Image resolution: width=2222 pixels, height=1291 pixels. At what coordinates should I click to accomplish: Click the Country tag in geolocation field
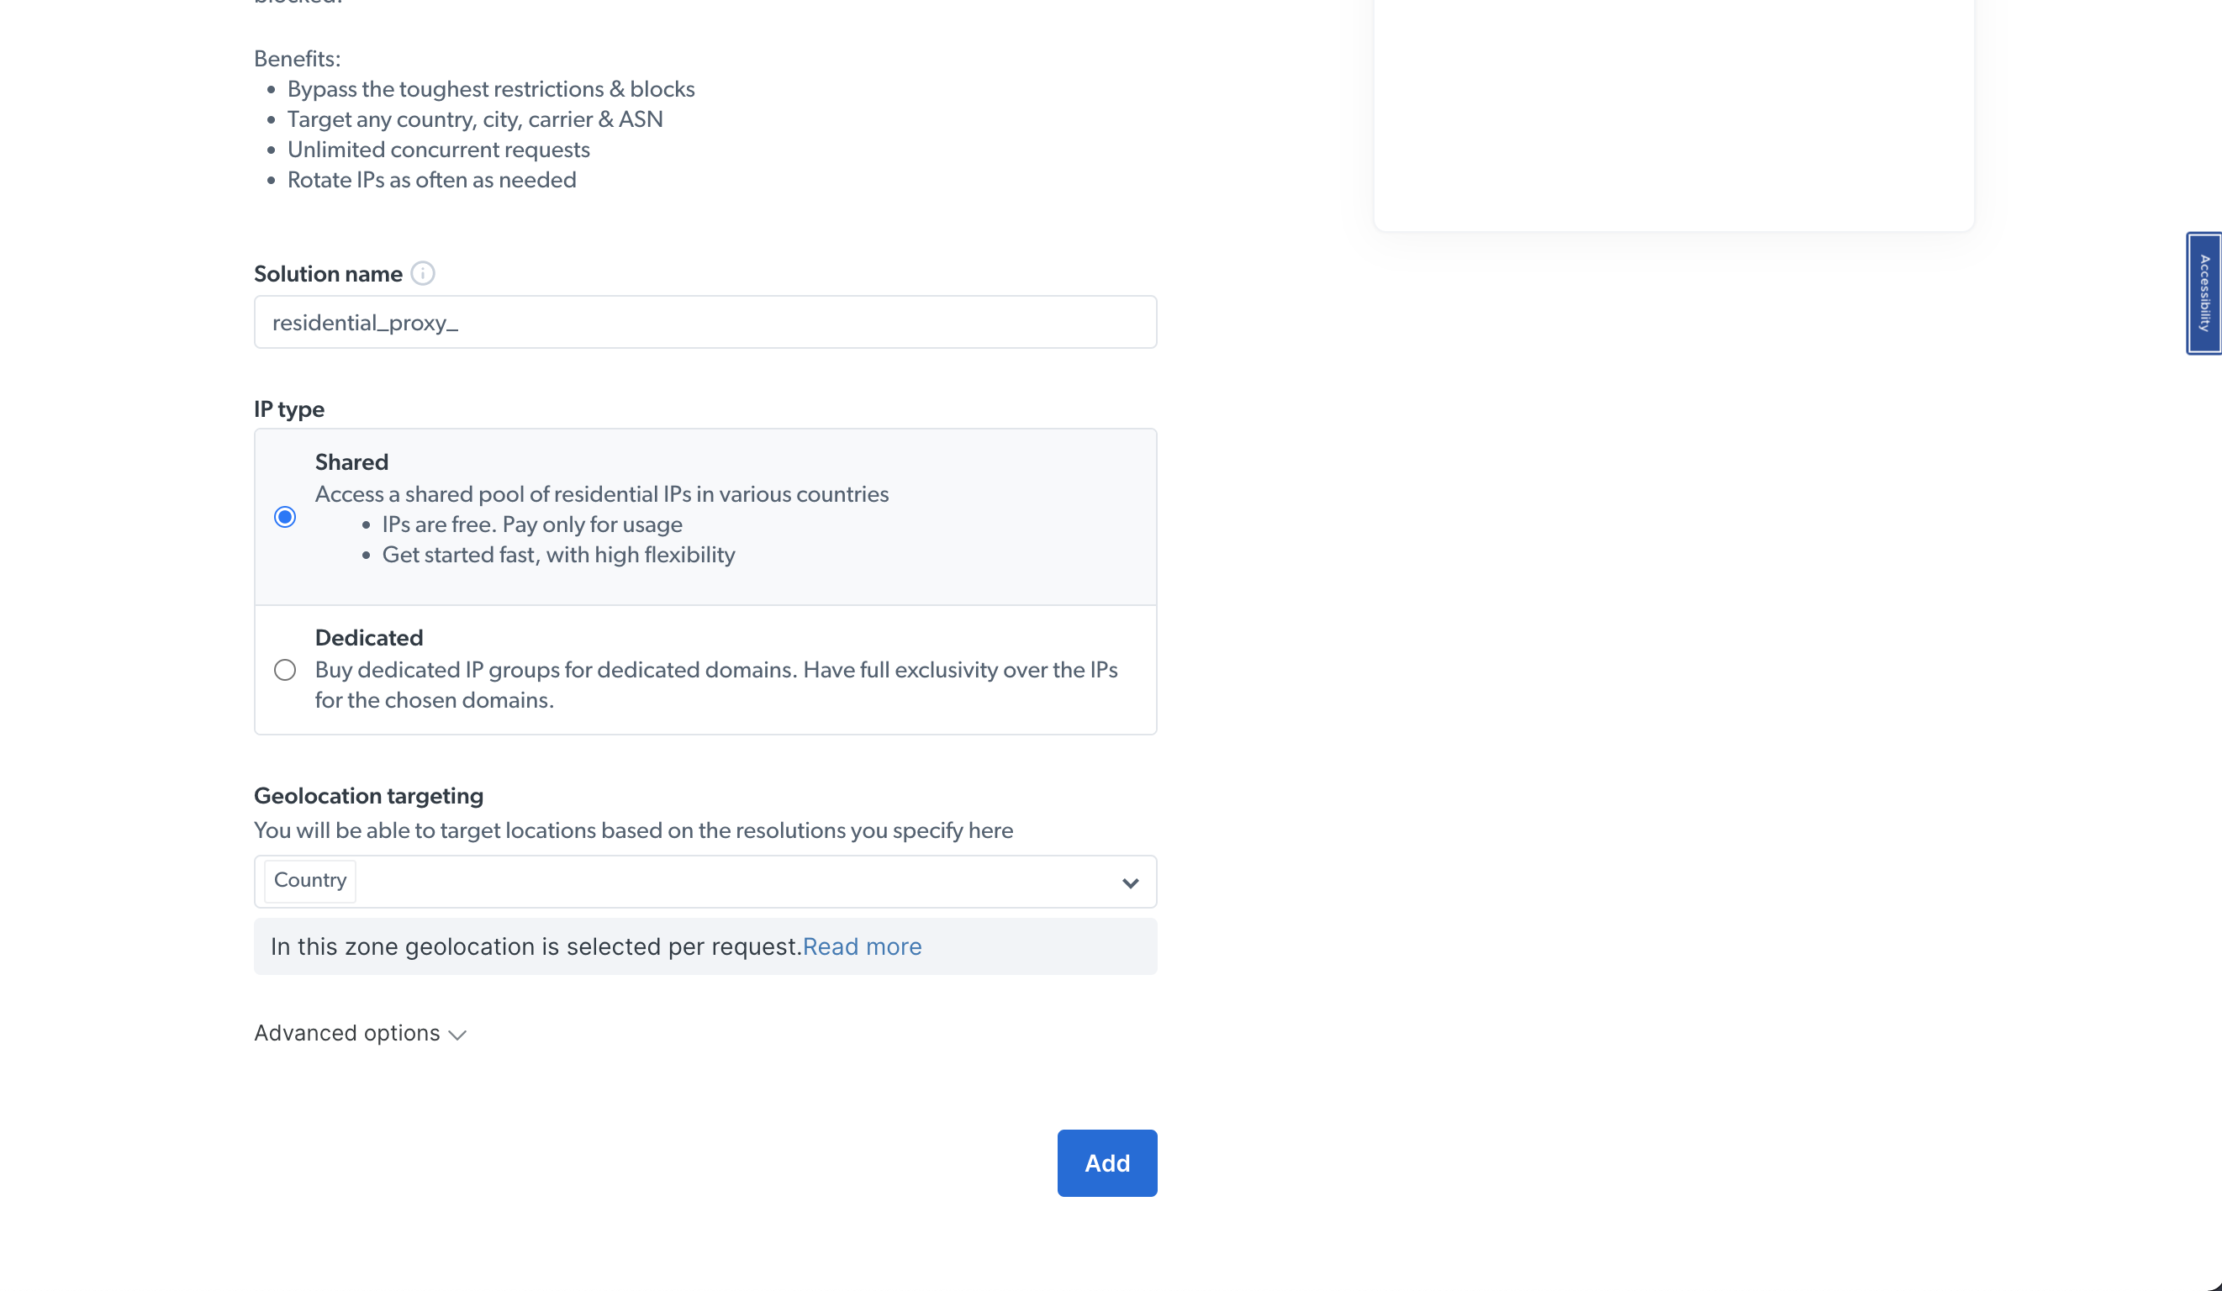pyautogui.click(x=310, y=880)
